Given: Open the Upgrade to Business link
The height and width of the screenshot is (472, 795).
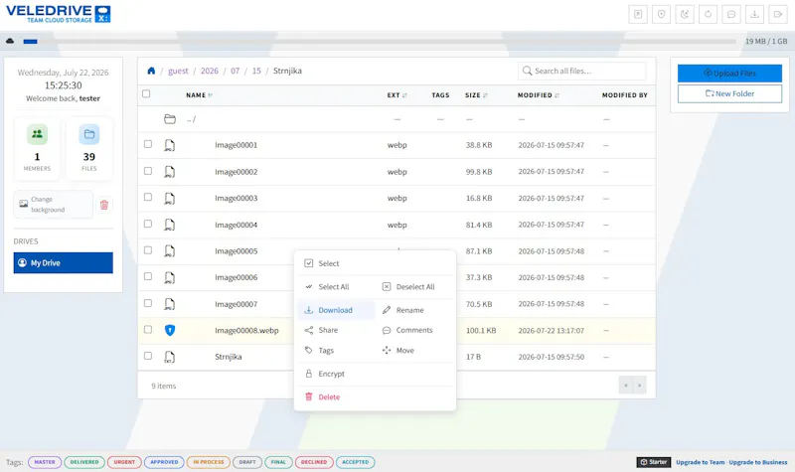Looking at the screenshot, I should 758,462.
